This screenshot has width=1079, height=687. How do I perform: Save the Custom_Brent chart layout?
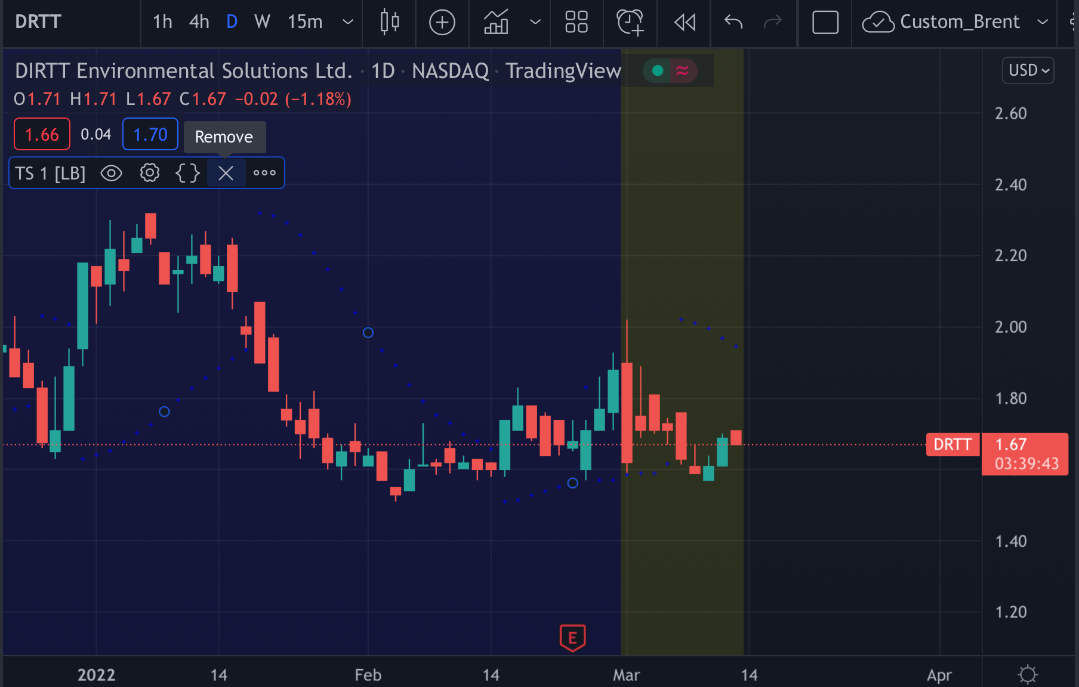(941, 22)
